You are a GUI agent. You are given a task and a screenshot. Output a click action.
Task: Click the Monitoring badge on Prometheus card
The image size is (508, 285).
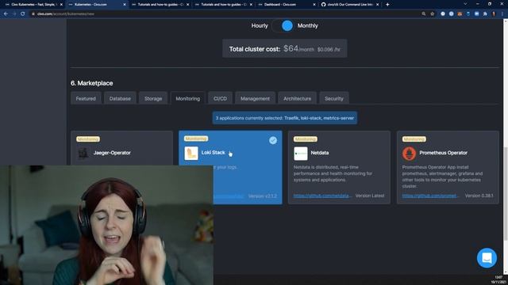pyautogui.click(x=414, y=139)
